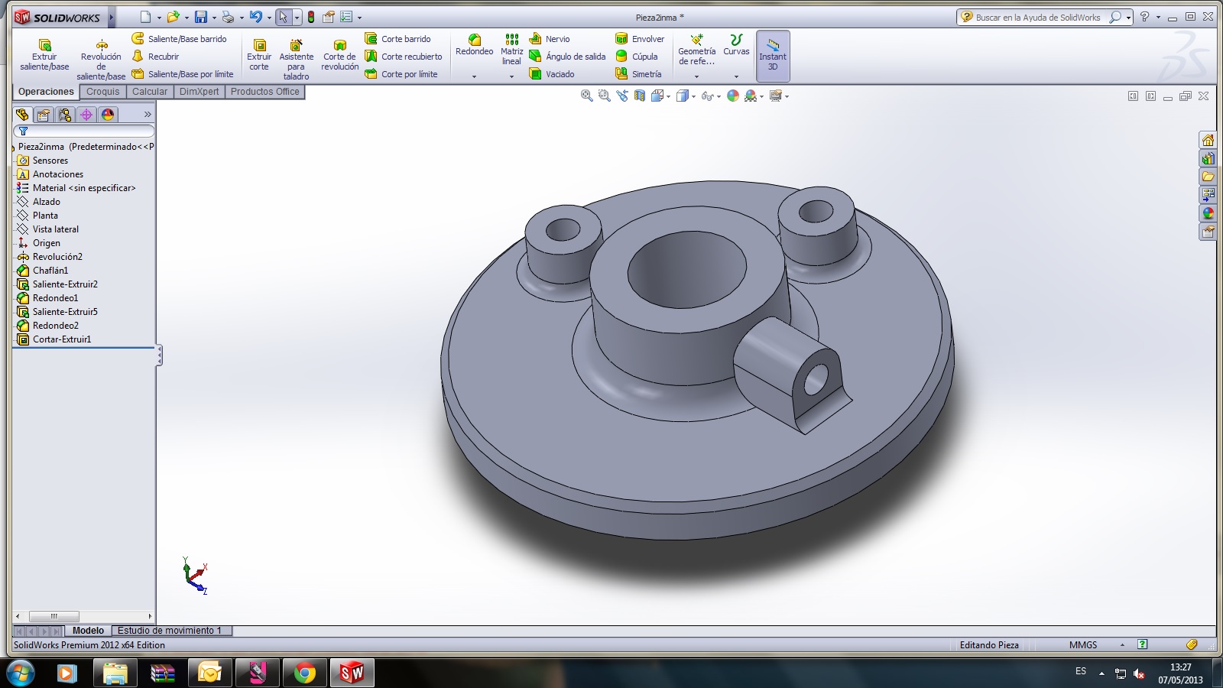Expand the Matriz lineal dropdown arrow
The image size is (1223, 688).
pos(511,76)
